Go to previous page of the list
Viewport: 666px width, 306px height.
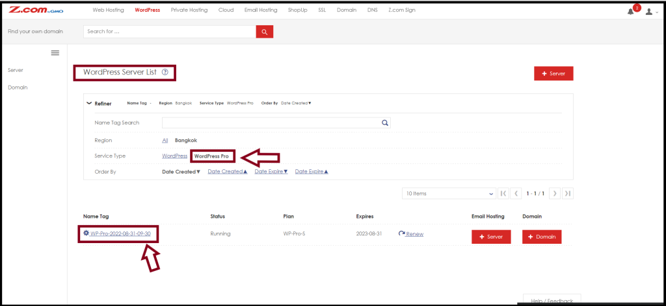tap(516, 193)
